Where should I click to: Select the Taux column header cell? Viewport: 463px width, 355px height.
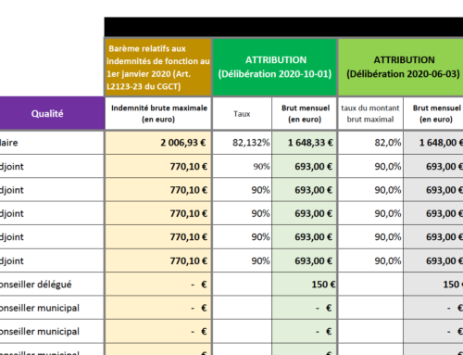click(243, 113)
